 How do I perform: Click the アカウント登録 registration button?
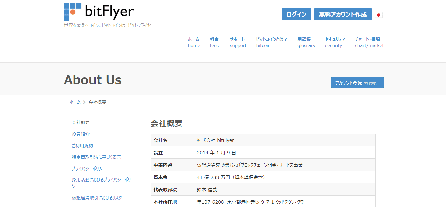click(357, 82)
